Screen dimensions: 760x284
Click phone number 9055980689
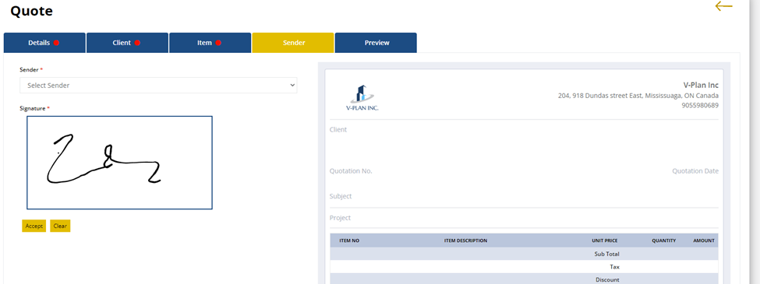point(700,106)
